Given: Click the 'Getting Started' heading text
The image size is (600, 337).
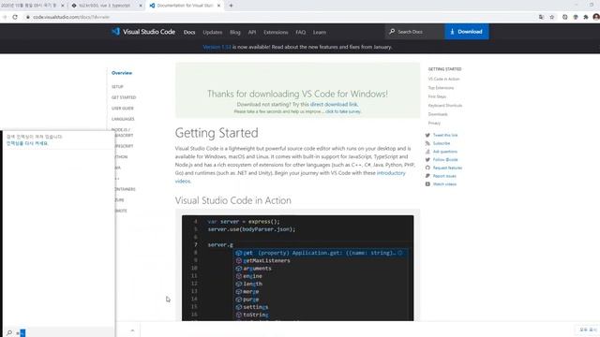Looking at the screenshot, I should (x=217, y=133).
